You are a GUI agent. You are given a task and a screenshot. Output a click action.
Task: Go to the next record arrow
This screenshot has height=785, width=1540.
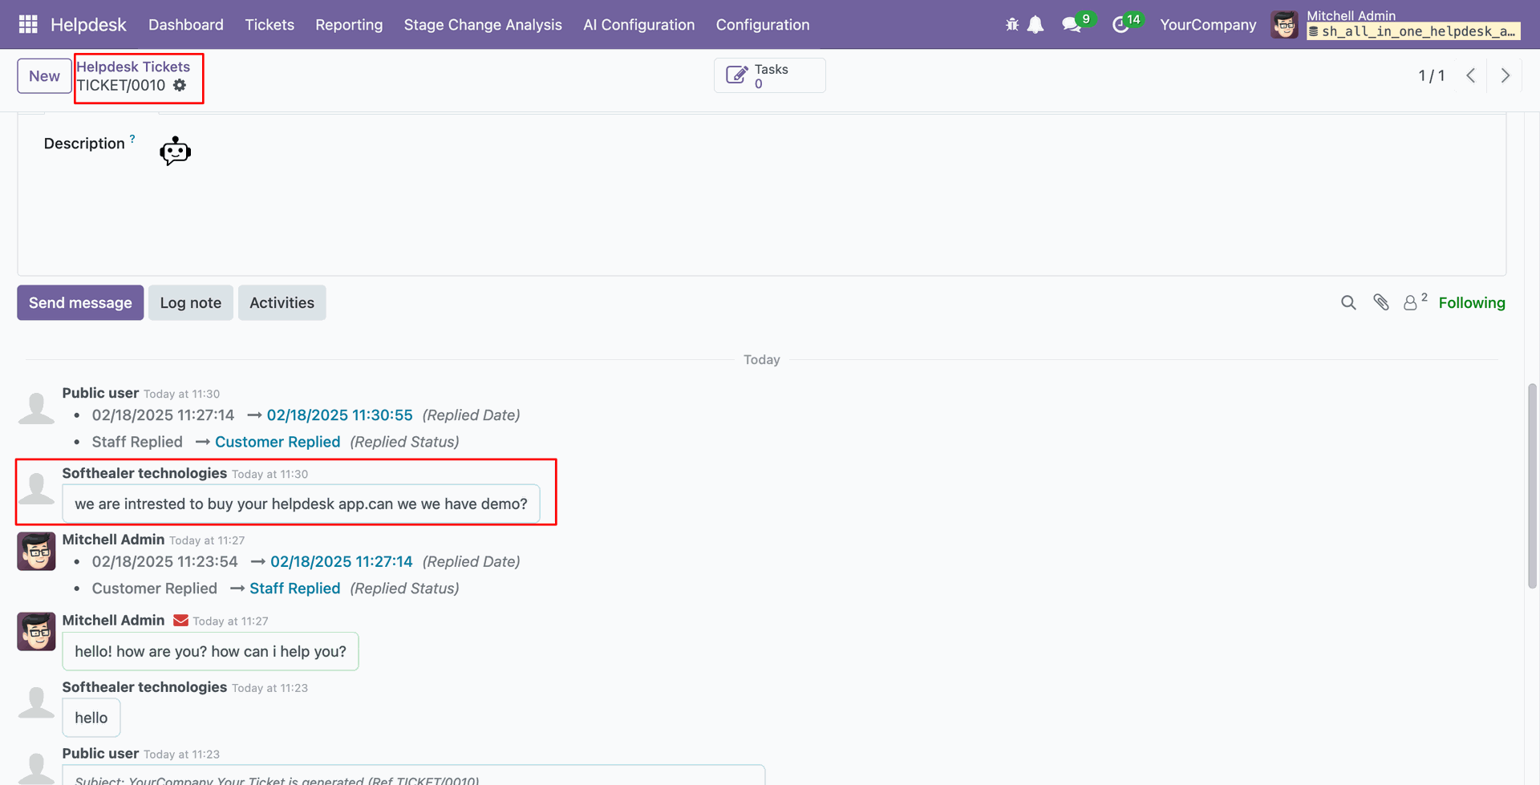tap(1505, 75)
